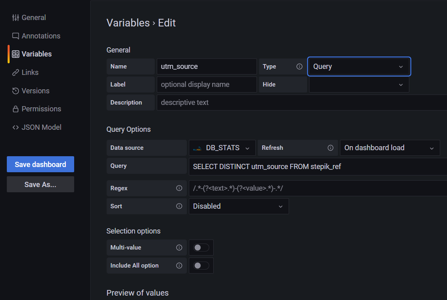The width and height of the screenshot is (447, 300).
Task: Click the General sliders icon in sidebar
Action: 15,18
